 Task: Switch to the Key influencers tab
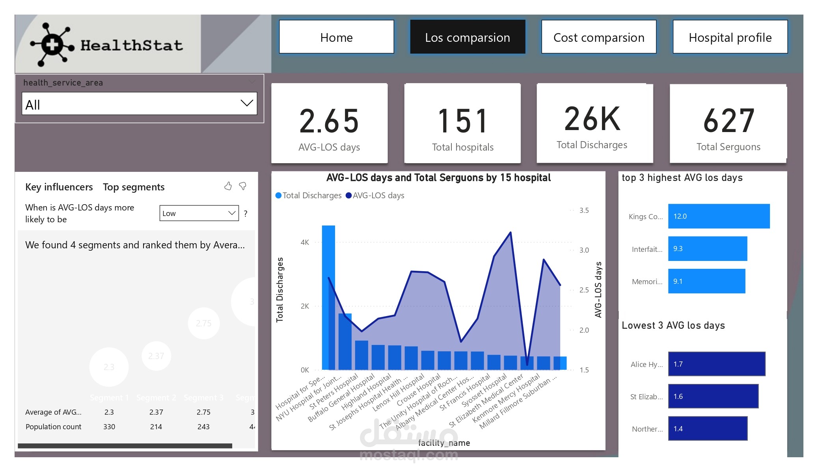(x=59, y=187)
